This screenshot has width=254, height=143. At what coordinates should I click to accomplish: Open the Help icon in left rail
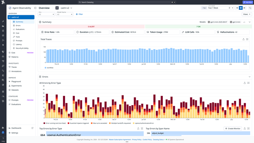pos(3,139)
